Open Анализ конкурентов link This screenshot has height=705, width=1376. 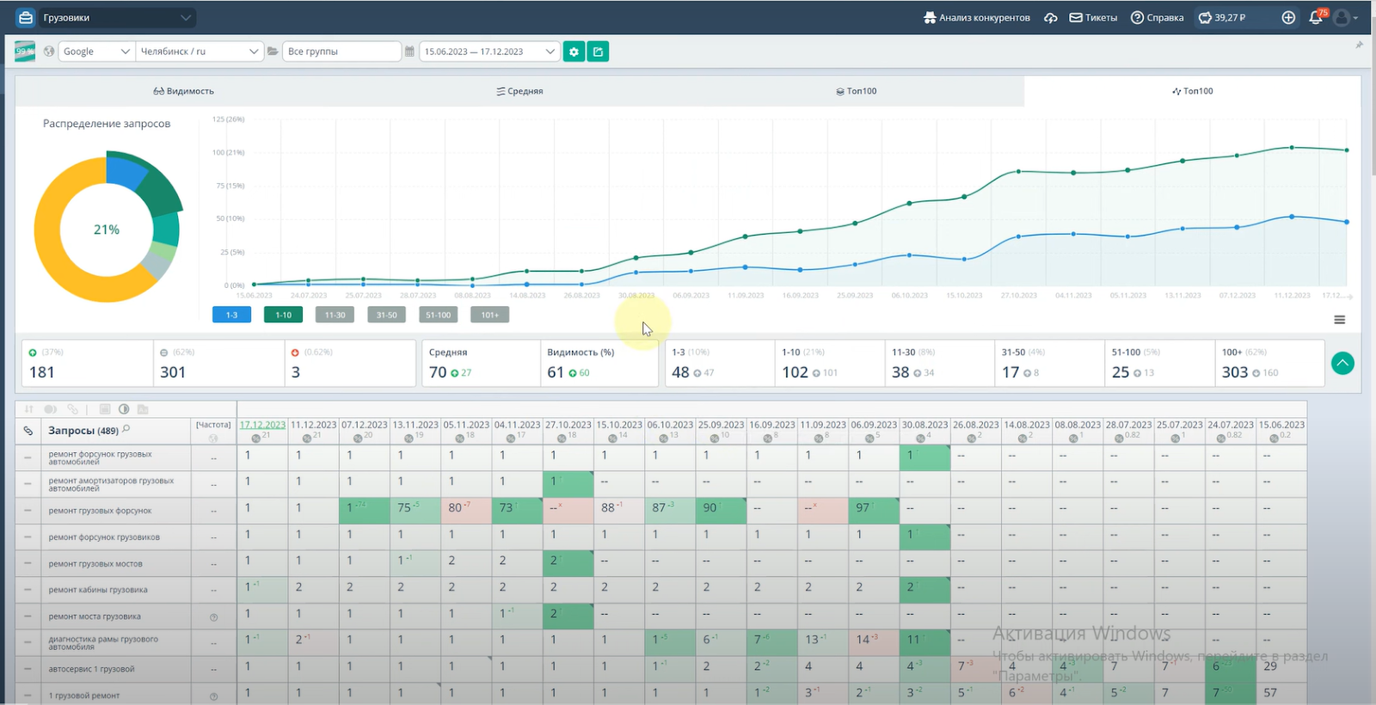(x=976, y=17)
